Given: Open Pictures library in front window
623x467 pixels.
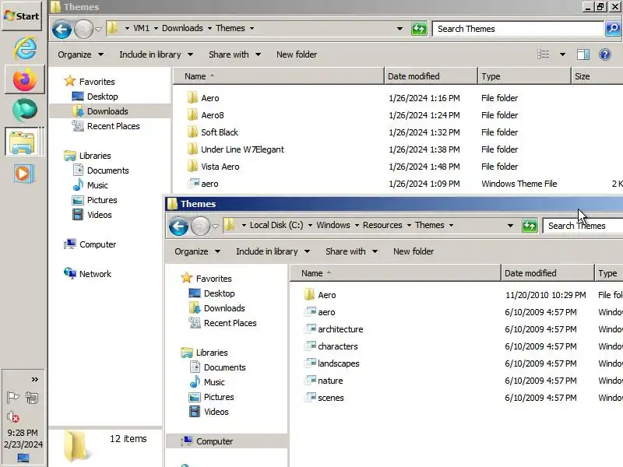Looking at the screenshot, I should click(219, 397).
